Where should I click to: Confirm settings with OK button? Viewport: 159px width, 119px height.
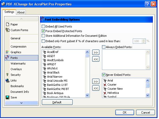[x=125, y=113]
